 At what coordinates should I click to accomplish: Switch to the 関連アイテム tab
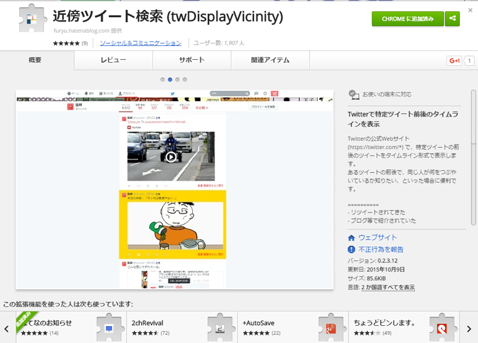(270, 60)
